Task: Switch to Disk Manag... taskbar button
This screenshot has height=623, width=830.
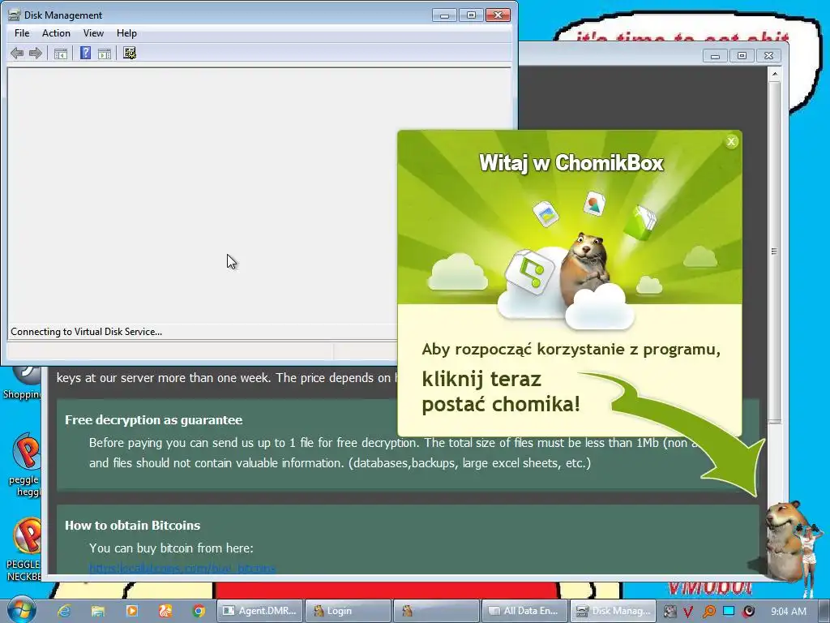Action: point(613,611)
